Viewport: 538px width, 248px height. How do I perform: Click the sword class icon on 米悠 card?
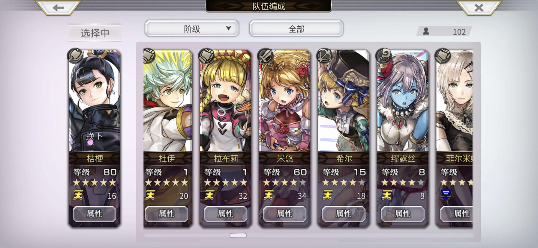pos(266,55)
